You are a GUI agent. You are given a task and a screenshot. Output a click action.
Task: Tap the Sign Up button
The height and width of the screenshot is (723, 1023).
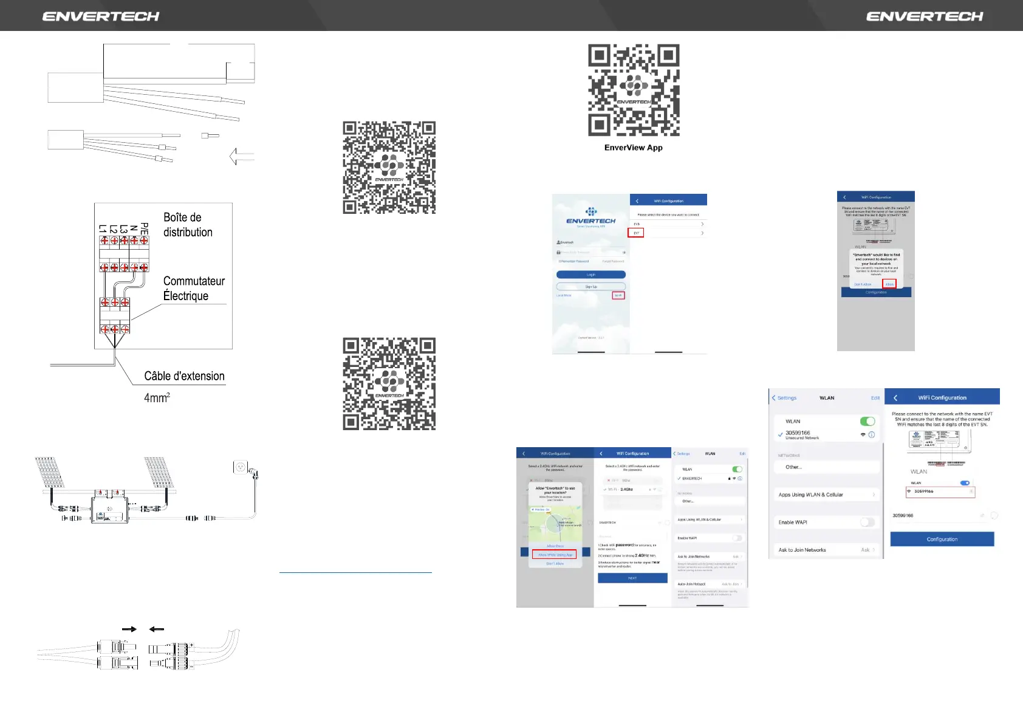(x=591, y=286)
